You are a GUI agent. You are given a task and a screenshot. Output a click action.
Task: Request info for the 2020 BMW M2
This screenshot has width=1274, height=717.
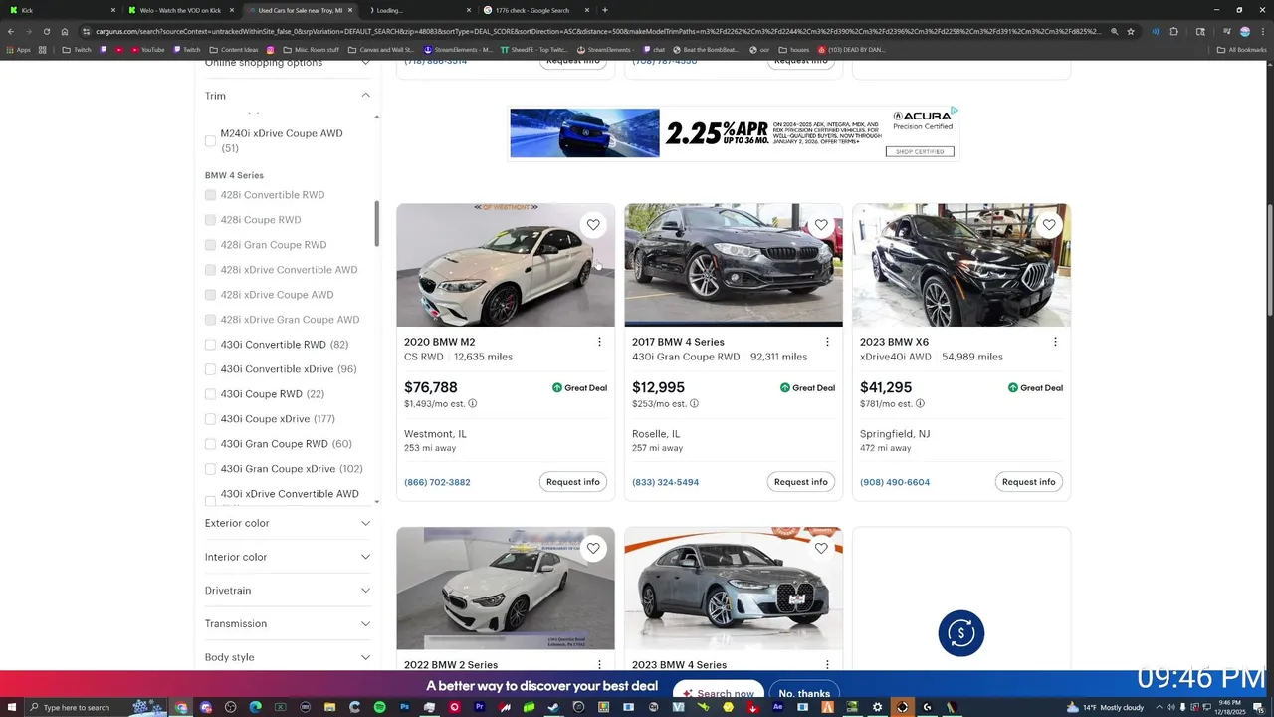click(573, 482)
